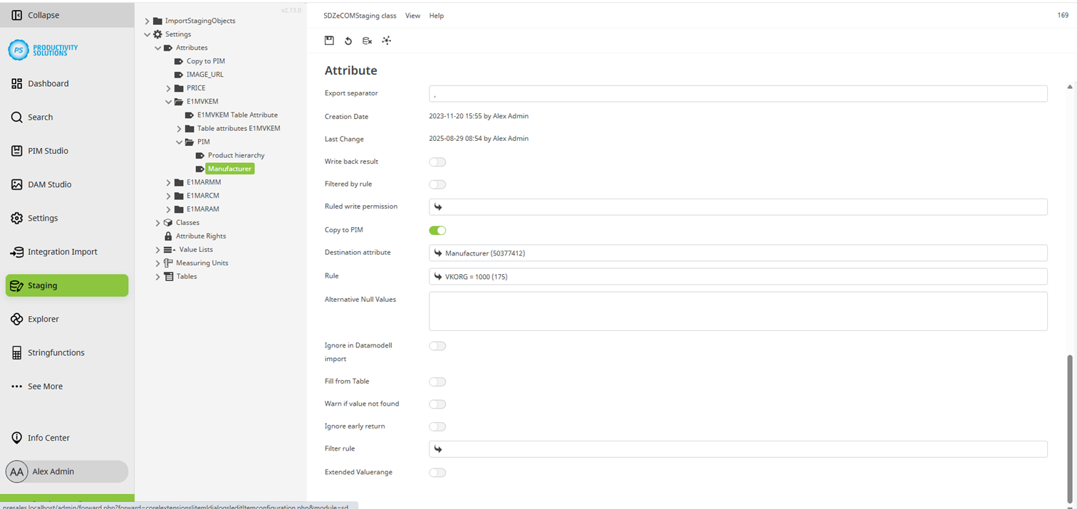Click the database-delete icon in the toolbar
This screenshot has width=1077, height=509.
[367, 41]
